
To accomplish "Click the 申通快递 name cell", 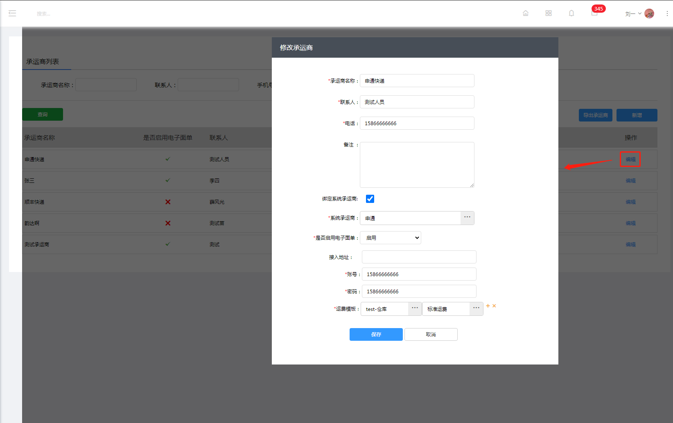I will coord(34,159).
